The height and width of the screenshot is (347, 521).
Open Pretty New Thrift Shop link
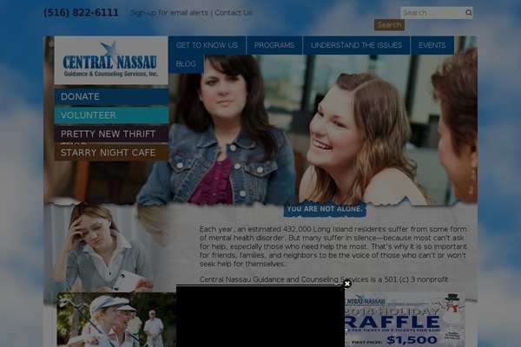point(111,134)
